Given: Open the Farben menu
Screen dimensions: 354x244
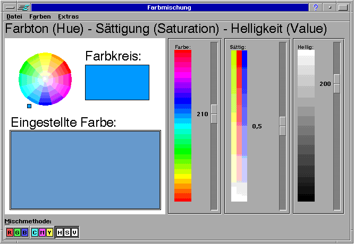Looking at the screenshot, I should click(x=40, y=16).
